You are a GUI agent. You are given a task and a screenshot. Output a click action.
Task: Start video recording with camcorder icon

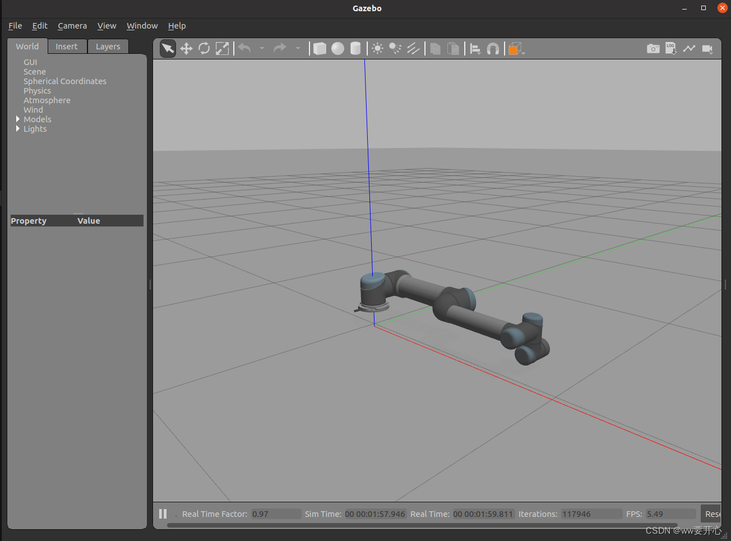click(707, 49)
